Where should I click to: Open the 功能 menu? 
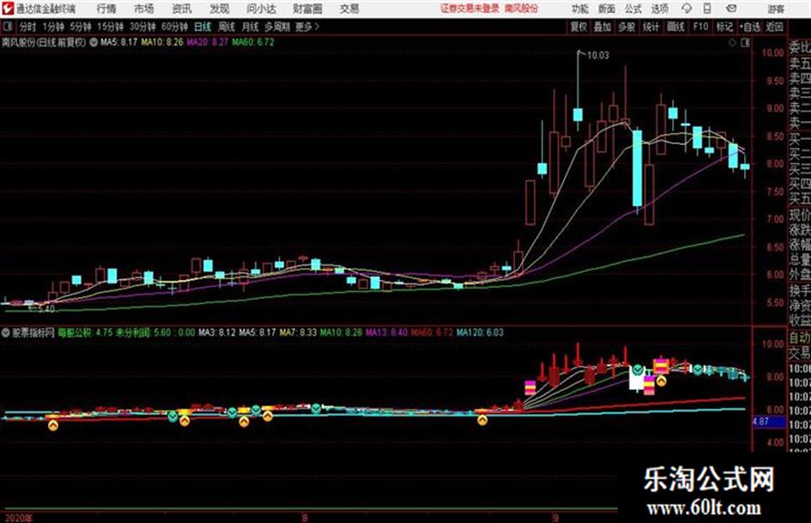click(x=580, y=9)
